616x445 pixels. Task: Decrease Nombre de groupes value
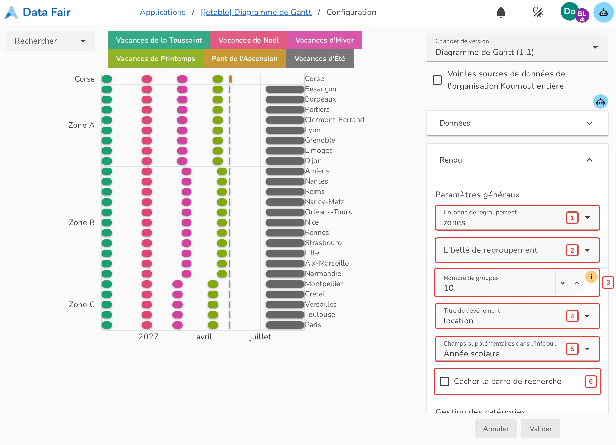pos(563,283)
